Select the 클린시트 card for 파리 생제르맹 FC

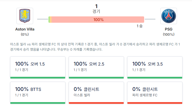[155, 93]
